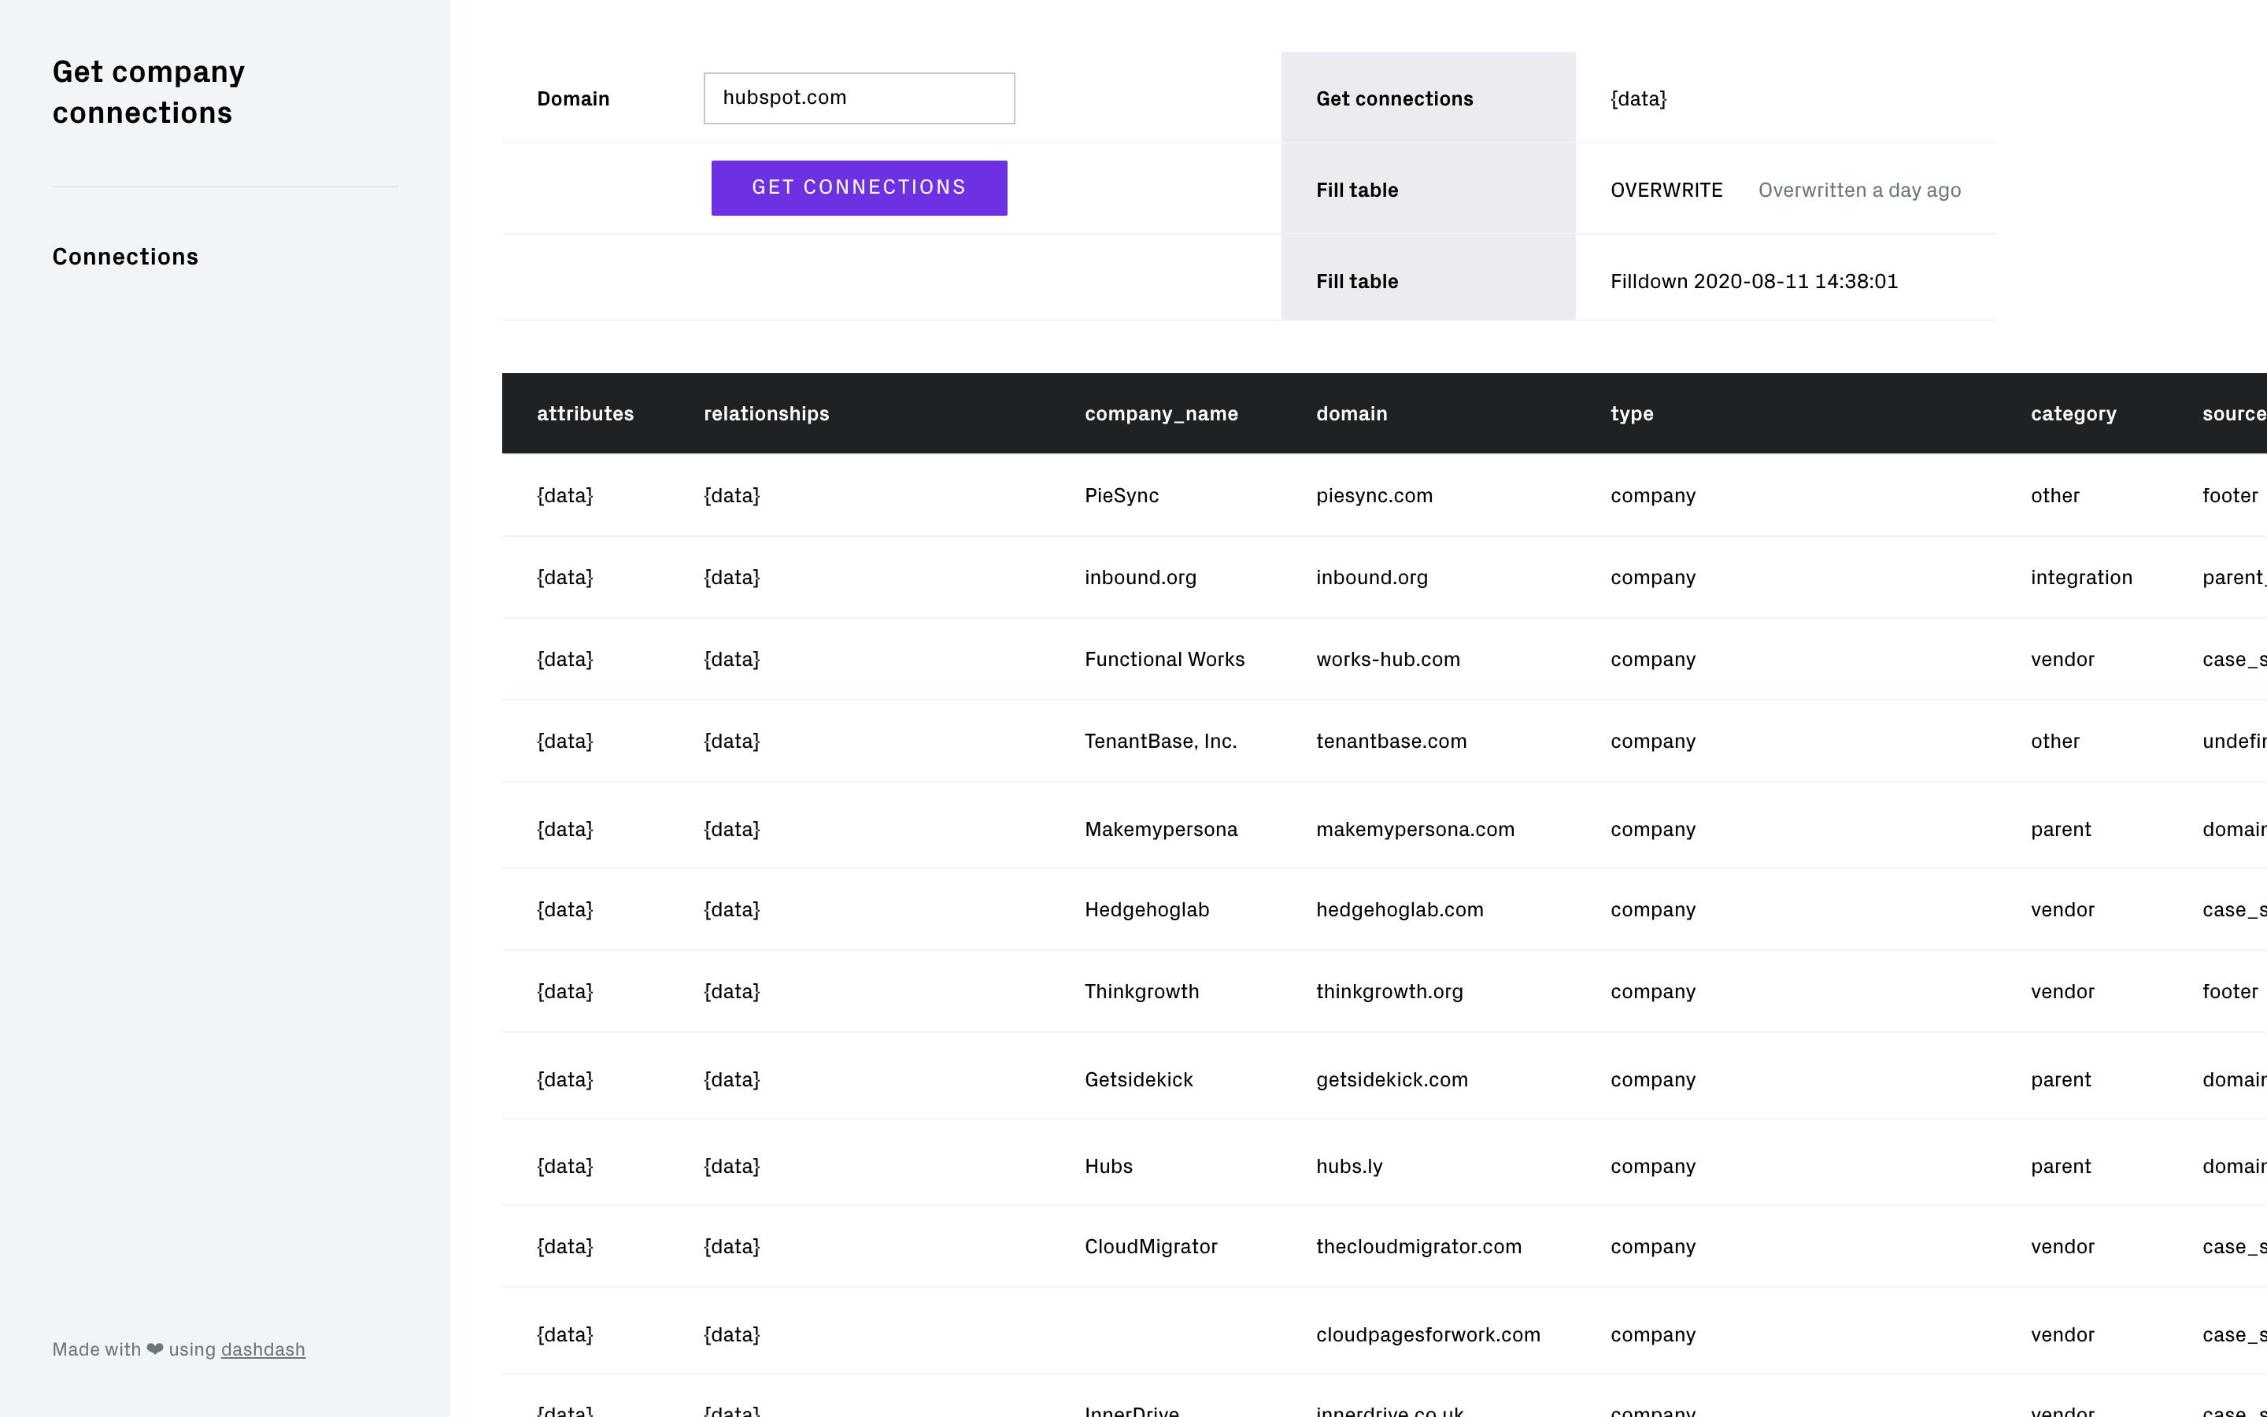This screenshot has height=1417, width=2267.
Task: Click the works-hub.com domain cell
Action: tap(1389, 660)
